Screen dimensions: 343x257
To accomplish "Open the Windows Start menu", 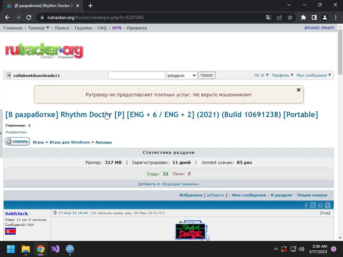I will [11, 249].
